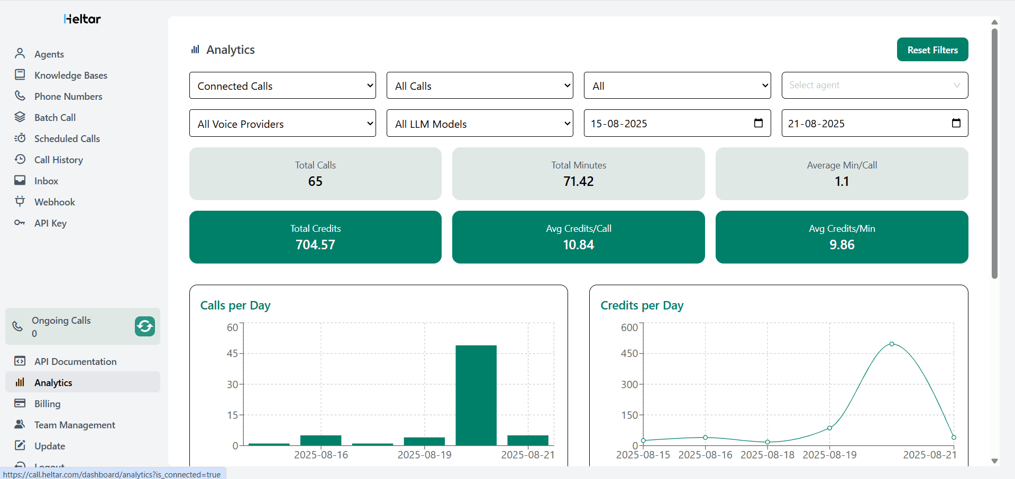Screen dimensions: 1015x479
Task: Open the API Documentation link
Action: coord(75,361)
